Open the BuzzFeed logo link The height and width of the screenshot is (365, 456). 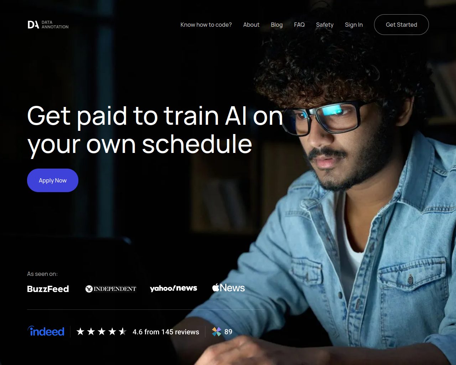click(48, 289)
